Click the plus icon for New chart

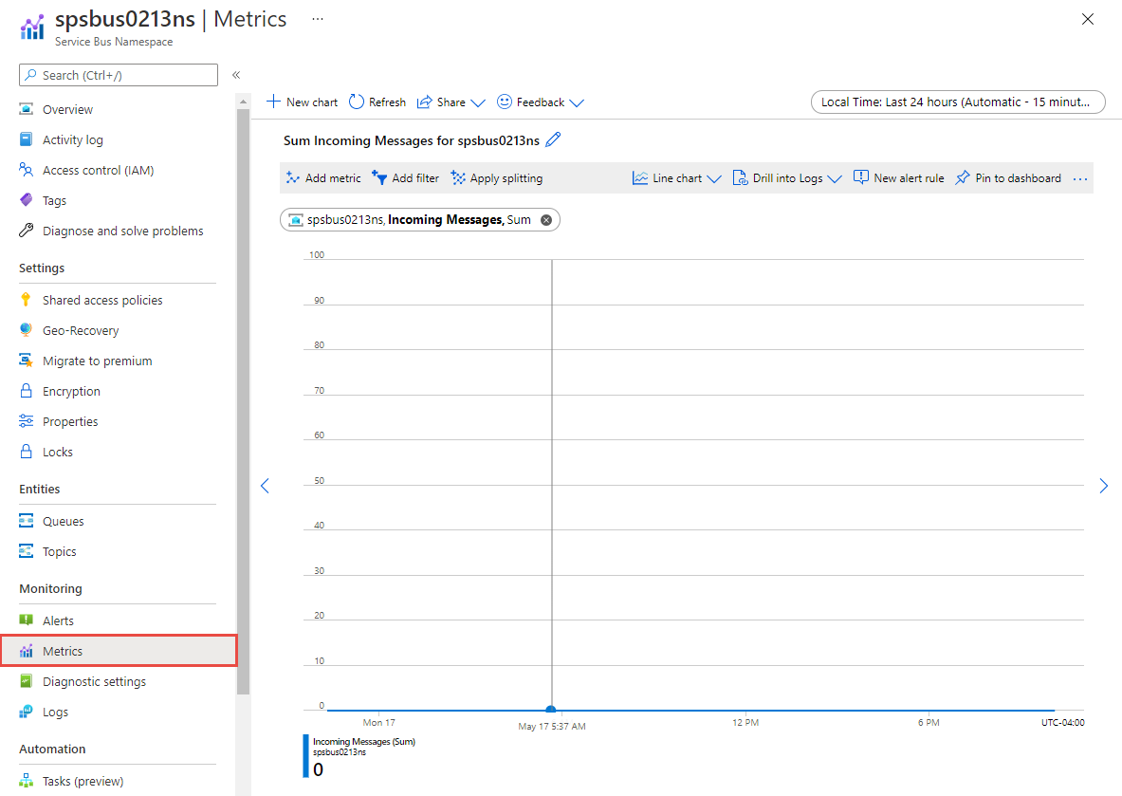coord(273,102)
